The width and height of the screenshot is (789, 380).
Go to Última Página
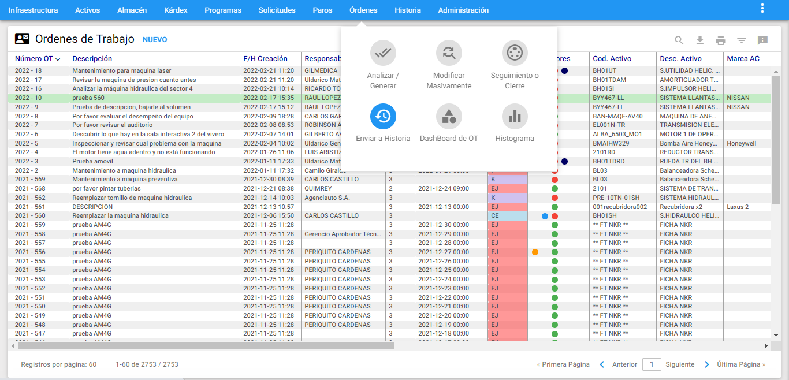[741, 364]
